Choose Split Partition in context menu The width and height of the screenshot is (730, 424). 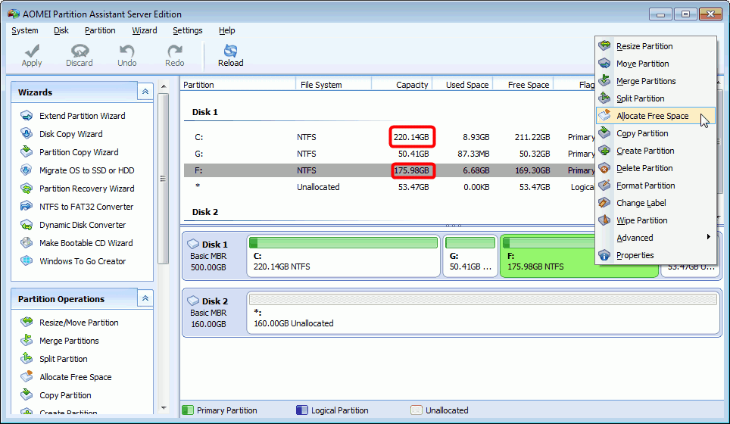pos(656,98)
